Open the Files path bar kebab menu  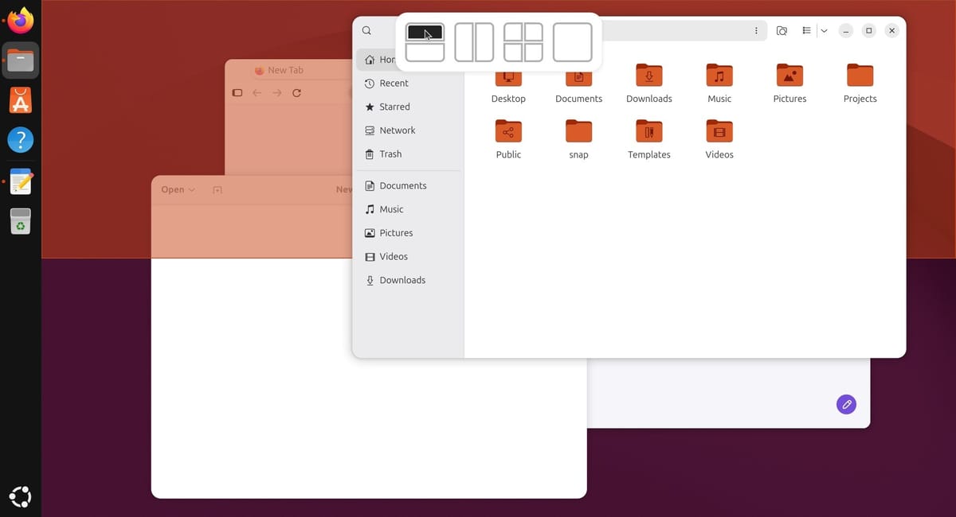coord(756,30)
